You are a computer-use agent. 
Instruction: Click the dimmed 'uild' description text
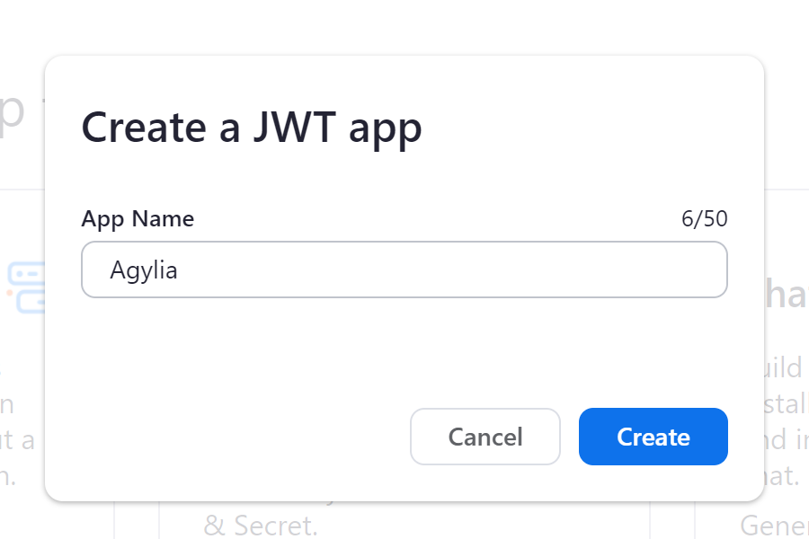[x=783, y=367]
